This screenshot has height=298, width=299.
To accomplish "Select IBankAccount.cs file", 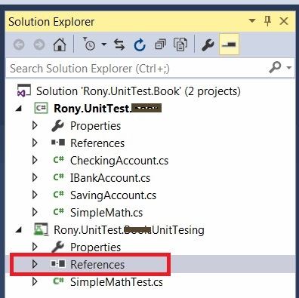I will [x=110, y=178].
